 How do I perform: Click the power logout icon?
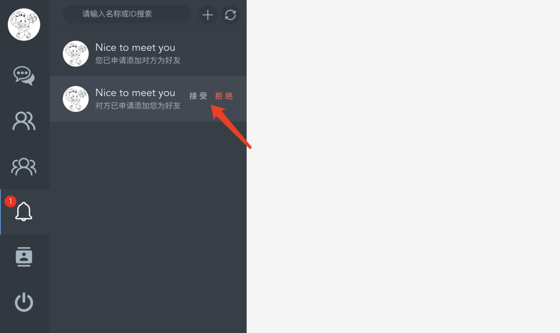pyautogui.click(x=24, y=302)
